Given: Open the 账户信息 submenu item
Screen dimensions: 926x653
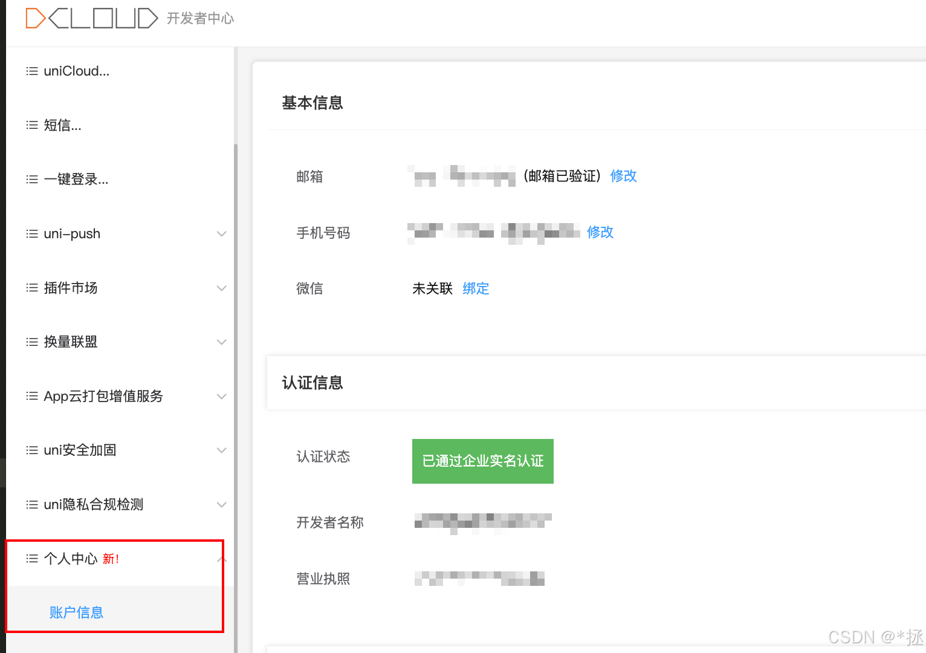Looking at the screenshot, I should pyautogui.click(x=76, y=612).
